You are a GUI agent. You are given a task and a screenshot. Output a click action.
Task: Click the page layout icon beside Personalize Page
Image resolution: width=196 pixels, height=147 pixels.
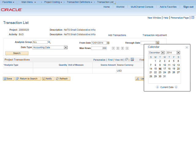193,17
